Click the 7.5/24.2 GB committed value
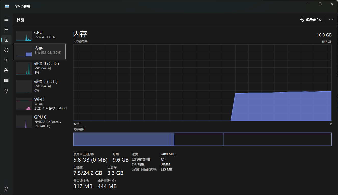The height and width of the screenshot is (195, 338). pyautogui.click(x=88, y=173)
